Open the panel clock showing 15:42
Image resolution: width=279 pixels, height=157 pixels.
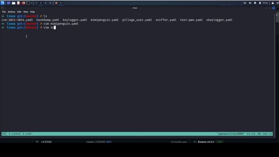pyautogui.click(x=265, y=3)
